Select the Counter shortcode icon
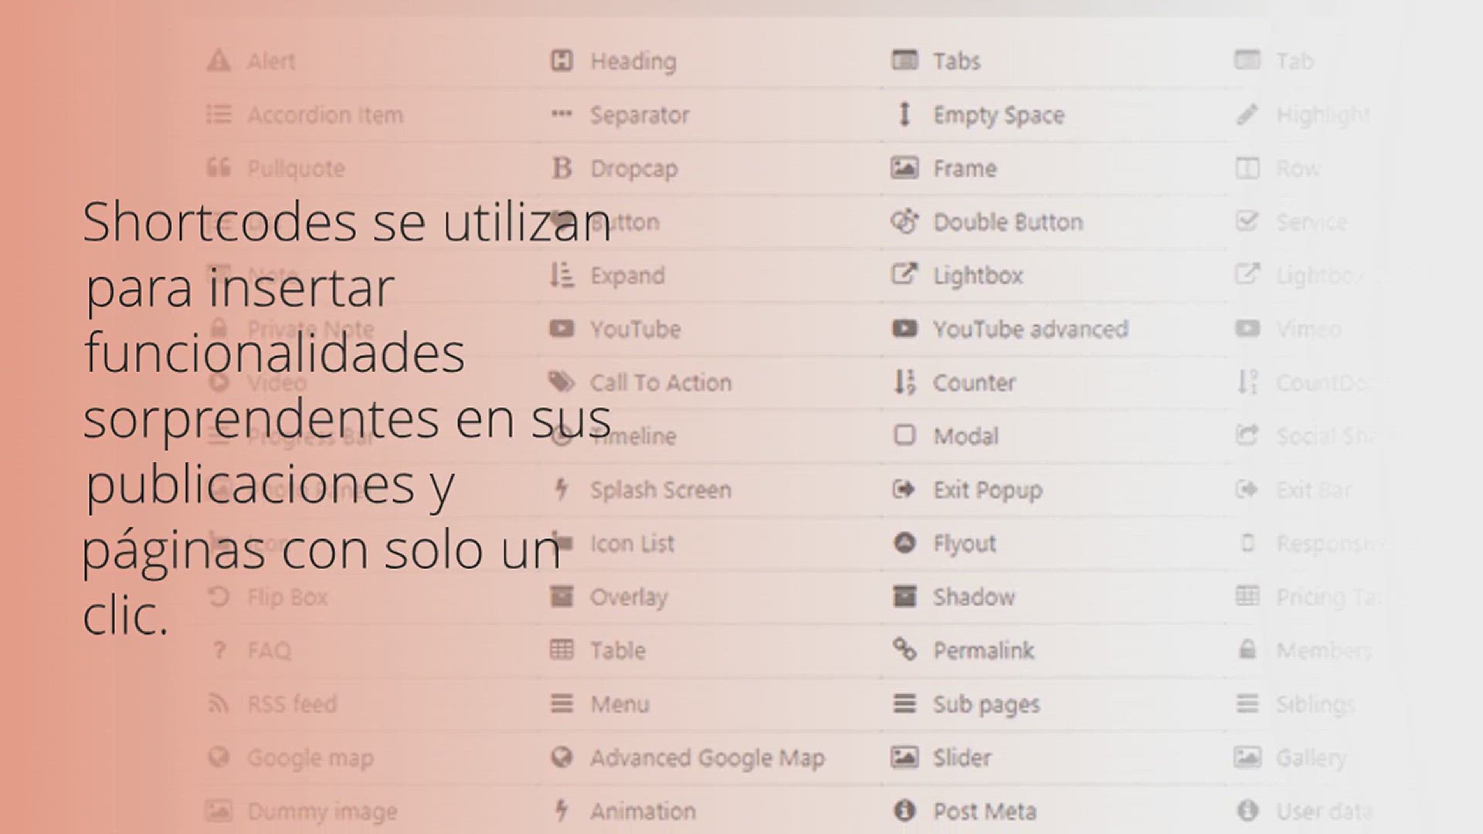Image resolution: width=1483 pixels, height=834 pixels. point(904,382)
